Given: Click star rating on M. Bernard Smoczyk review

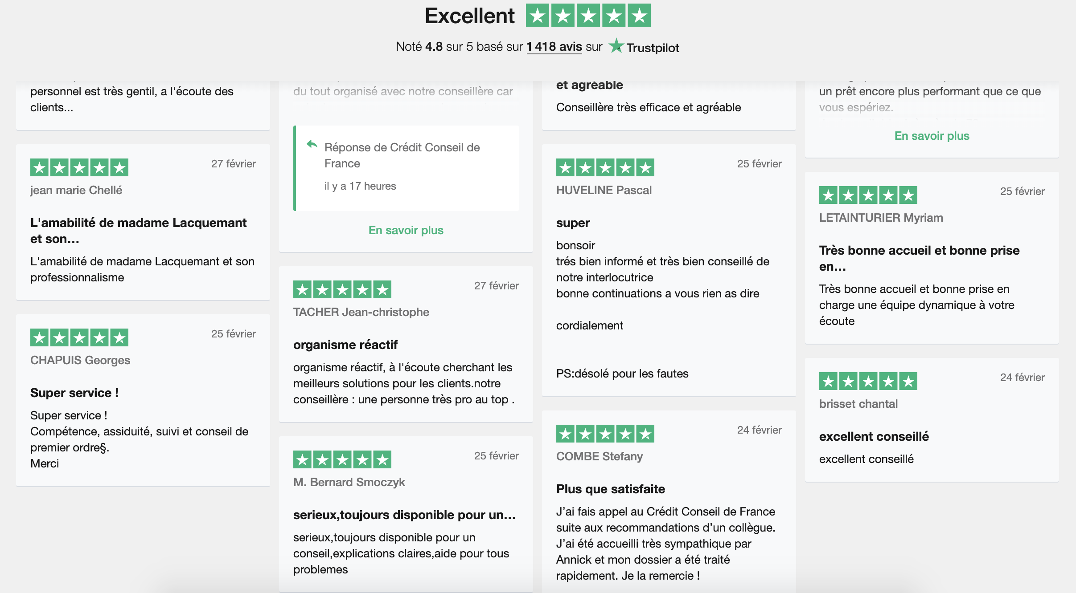Looking at the screenshot, I should tap(342, 460).
